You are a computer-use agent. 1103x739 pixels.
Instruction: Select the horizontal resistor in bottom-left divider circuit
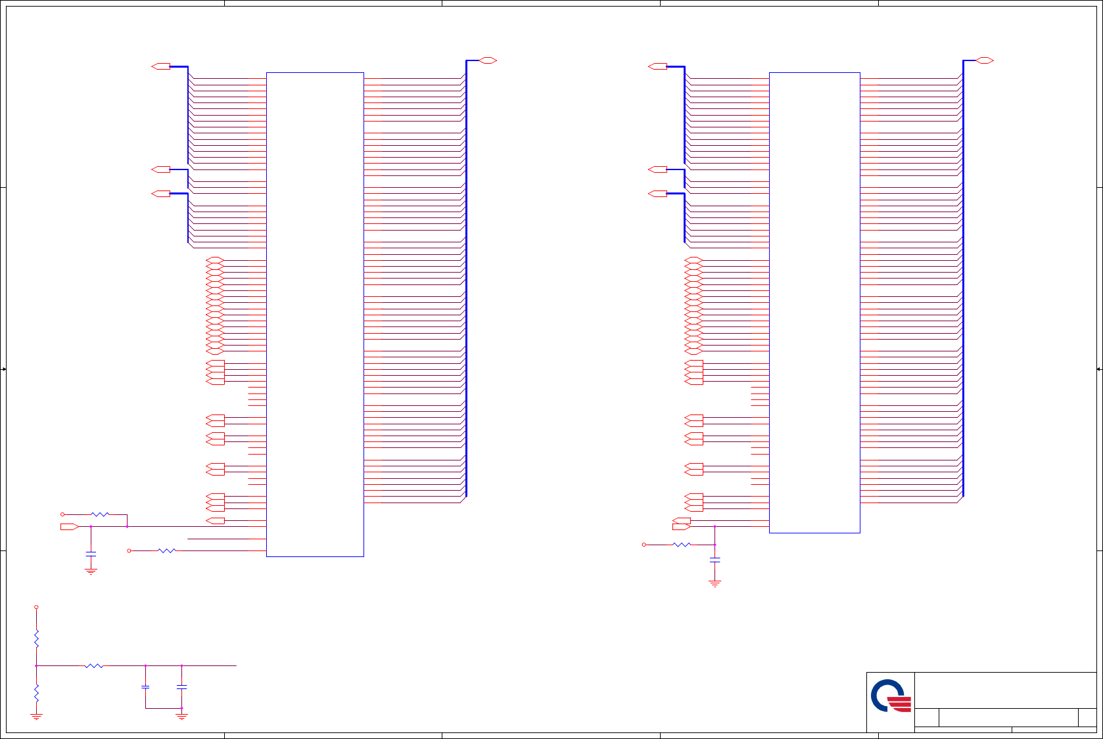[94, 665]
